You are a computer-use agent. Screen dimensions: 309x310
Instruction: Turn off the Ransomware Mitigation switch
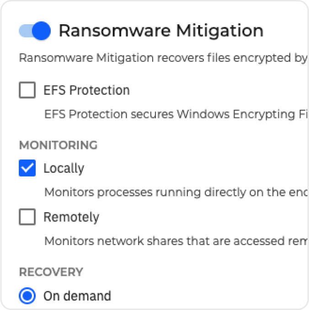34,31
